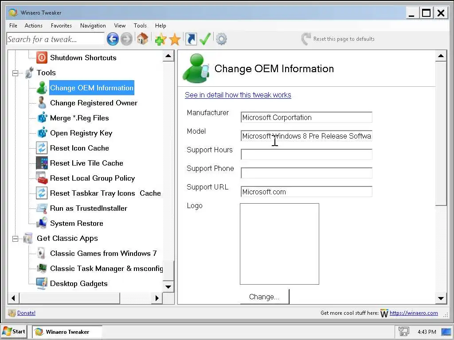Viewport: 454px width, 340px height.
Task: Click the Support Phone field
Action: (306, 173)
